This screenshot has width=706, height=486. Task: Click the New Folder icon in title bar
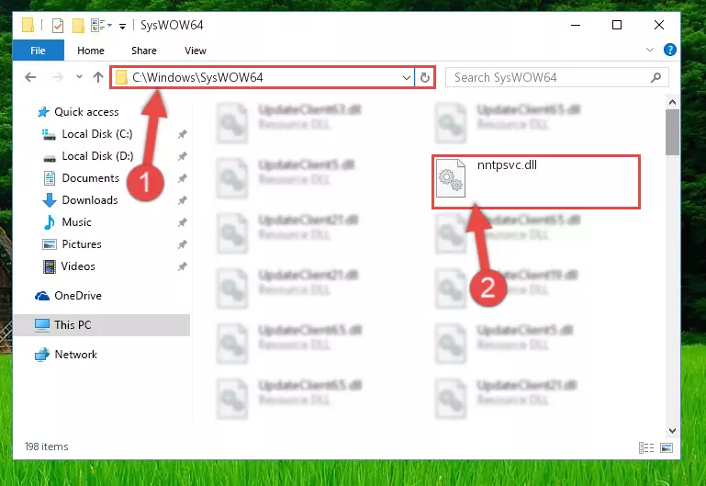(78, 26)
